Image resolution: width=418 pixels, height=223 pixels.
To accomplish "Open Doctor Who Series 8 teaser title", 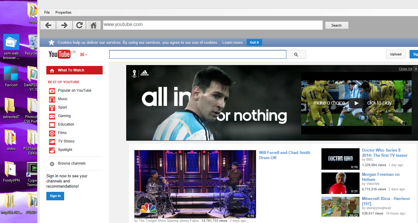I will [385, 153].
